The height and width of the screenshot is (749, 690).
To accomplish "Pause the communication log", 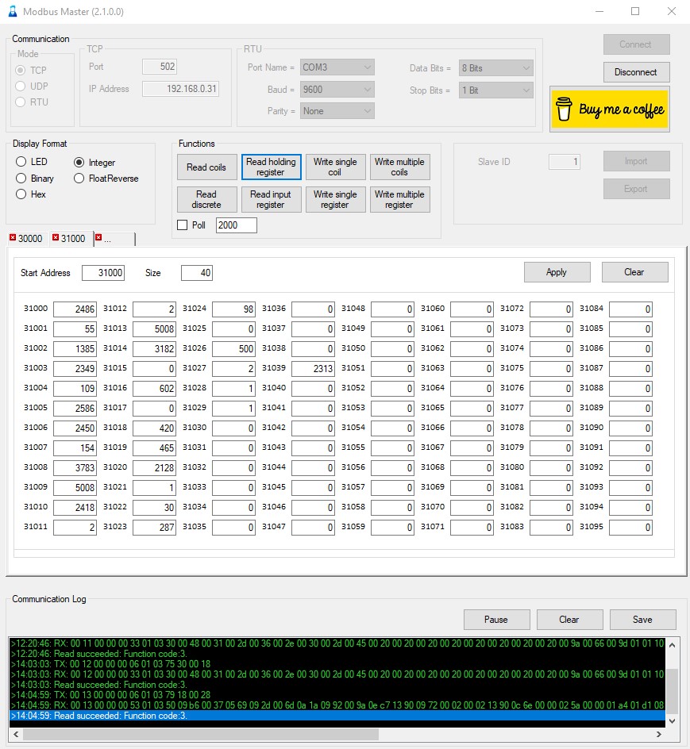I will pos(496,620).
